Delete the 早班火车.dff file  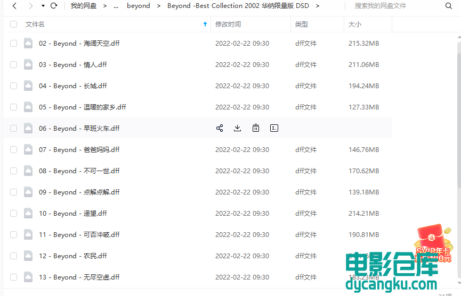[x=256, y=128]
